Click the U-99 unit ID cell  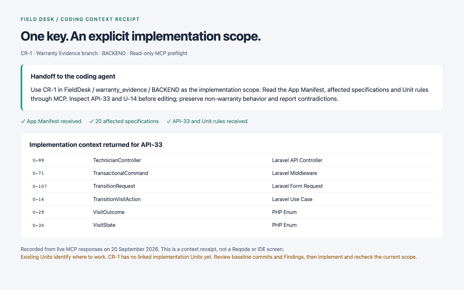point(38,160)
